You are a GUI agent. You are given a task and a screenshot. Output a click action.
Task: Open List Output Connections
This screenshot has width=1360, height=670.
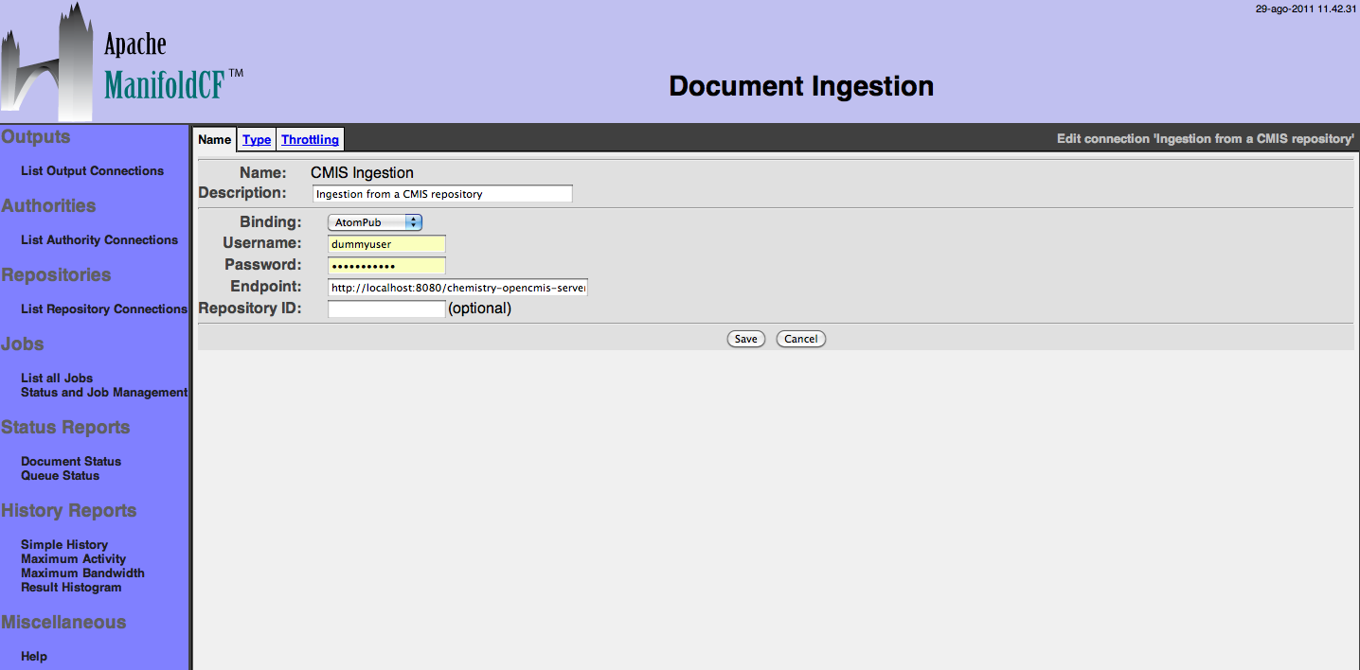point(92,171)
